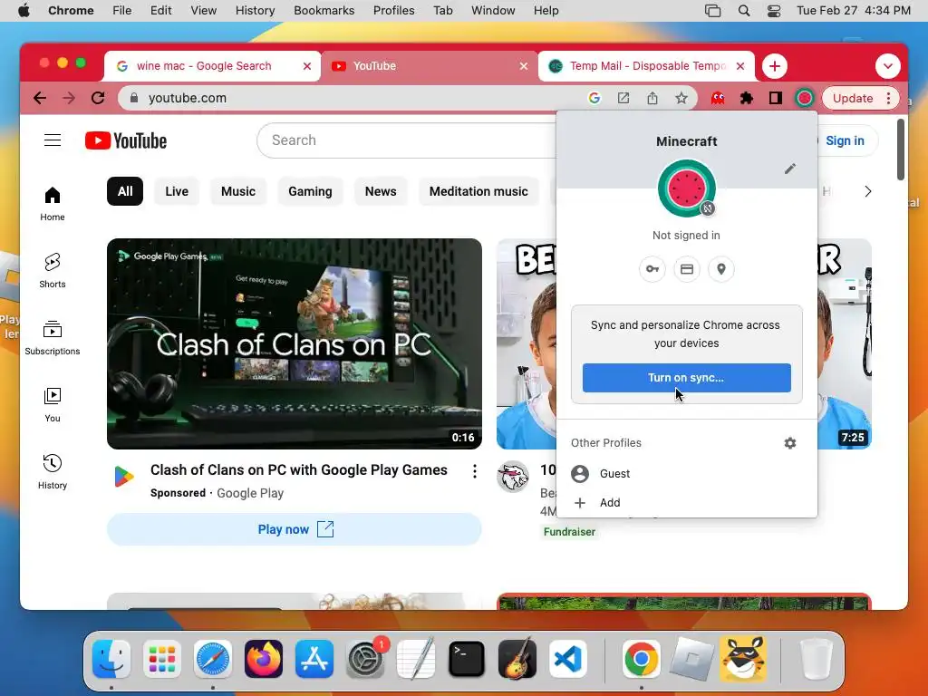928x696 pixels.
Task: Open saved passwords key icon
Action: [x=652, y=269]
